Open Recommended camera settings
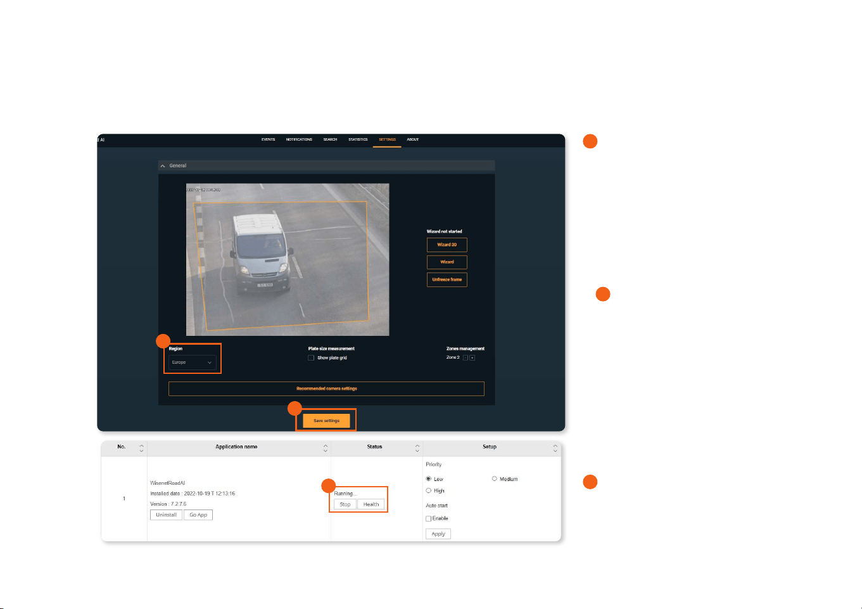This screenshot has width=862, height=609. point(326,388)
